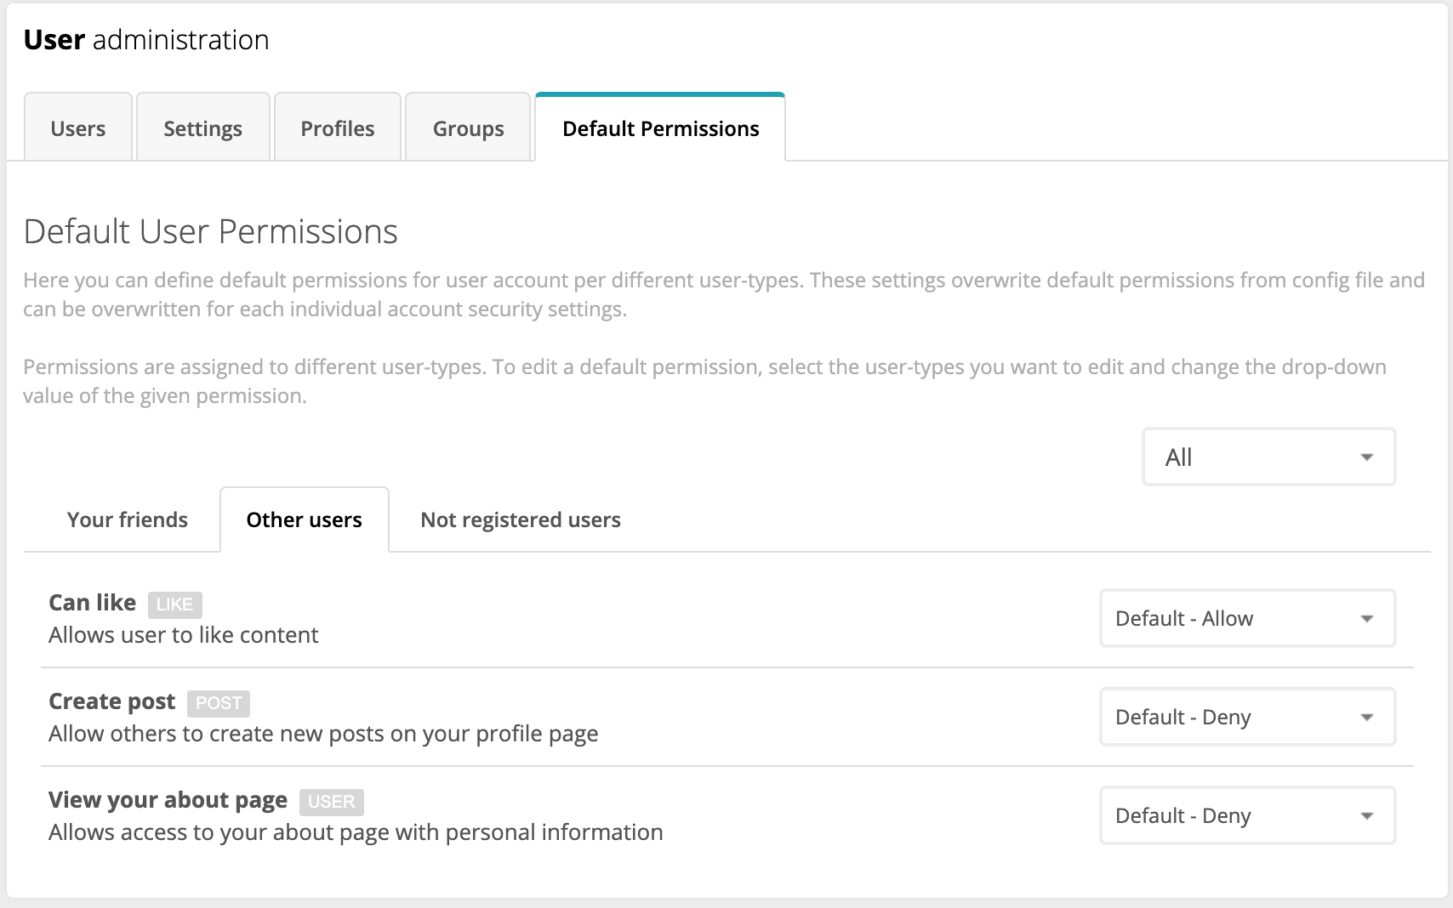Click the arrow on View your about page dropdown
This screenshot has height=908, width=1453.
tap(1368, 815)
